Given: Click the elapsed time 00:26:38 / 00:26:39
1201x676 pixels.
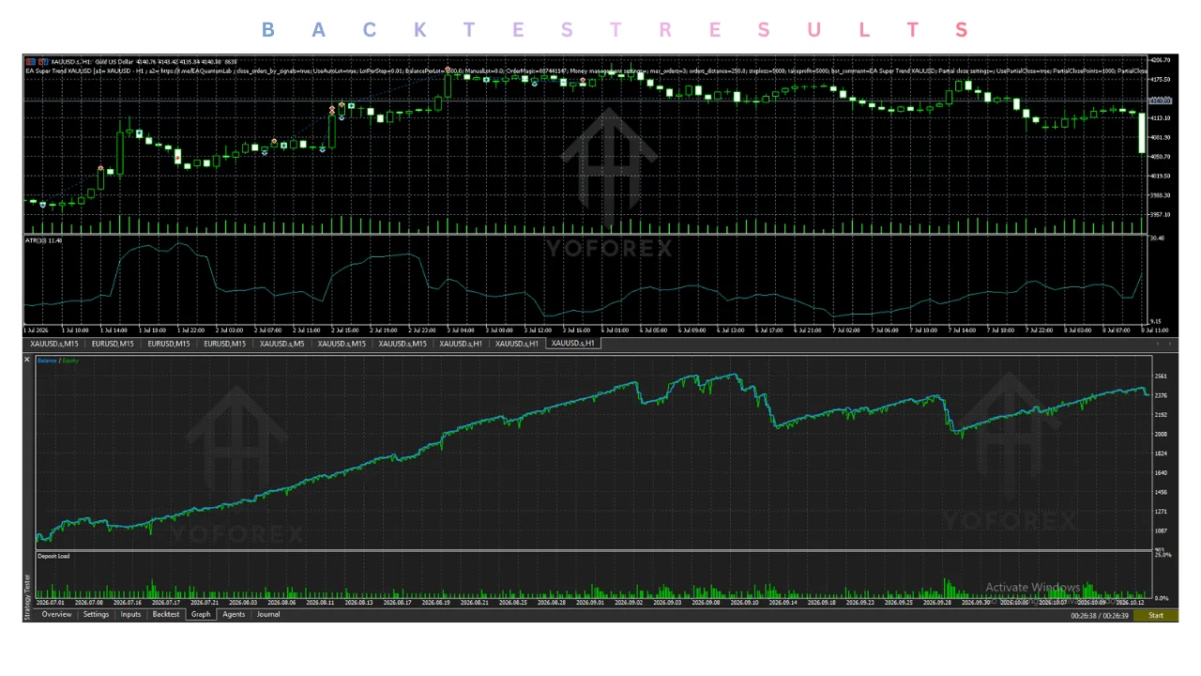Looking at the screenshot, I should (1101, 616).
